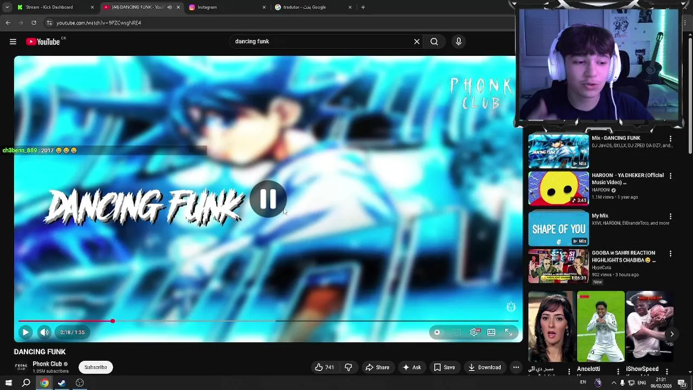The width and height of the screenshot is (693, 390).
Task: Toggle subtitles/closed captions button
Action: point(456,332)
